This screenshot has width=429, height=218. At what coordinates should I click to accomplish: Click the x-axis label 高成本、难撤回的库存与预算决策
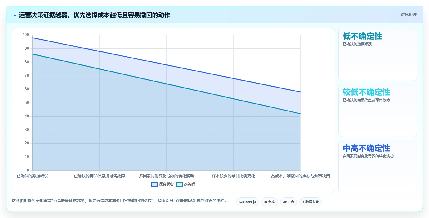point(300,176)
